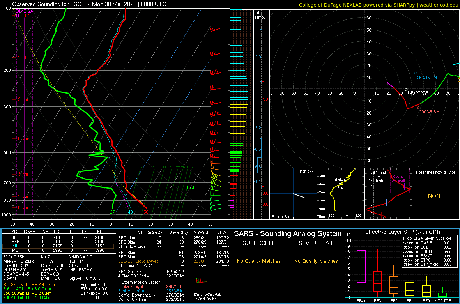Image resolution: width=460 pixels, height=304 pixels.
Task: Click the "SHIP = 0.0" index
Action: [x=91, y=297]
